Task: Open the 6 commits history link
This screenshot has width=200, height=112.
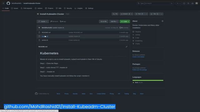Action: pos(124,28)
